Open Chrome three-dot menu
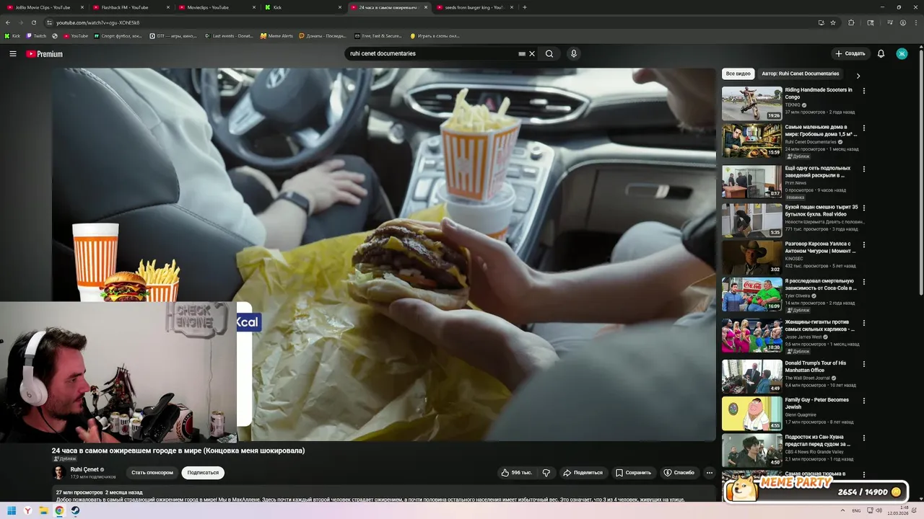 click(915, 22)
